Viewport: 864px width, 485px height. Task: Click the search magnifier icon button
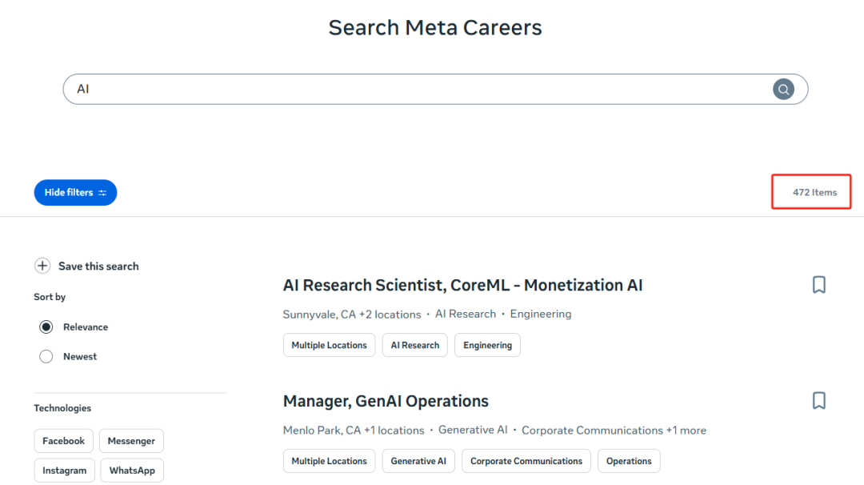(783, 90)
